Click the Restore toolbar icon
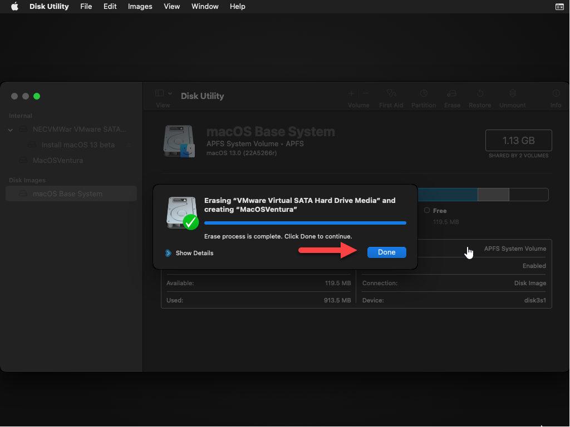The image size is (570, 427). tap(480, 94)
